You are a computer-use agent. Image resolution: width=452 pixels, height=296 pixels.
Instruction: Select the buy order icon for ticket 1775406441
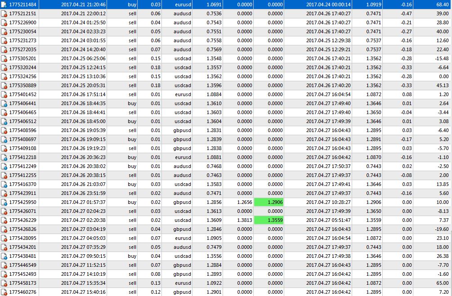pyautogui.click(x=4, y=103)
